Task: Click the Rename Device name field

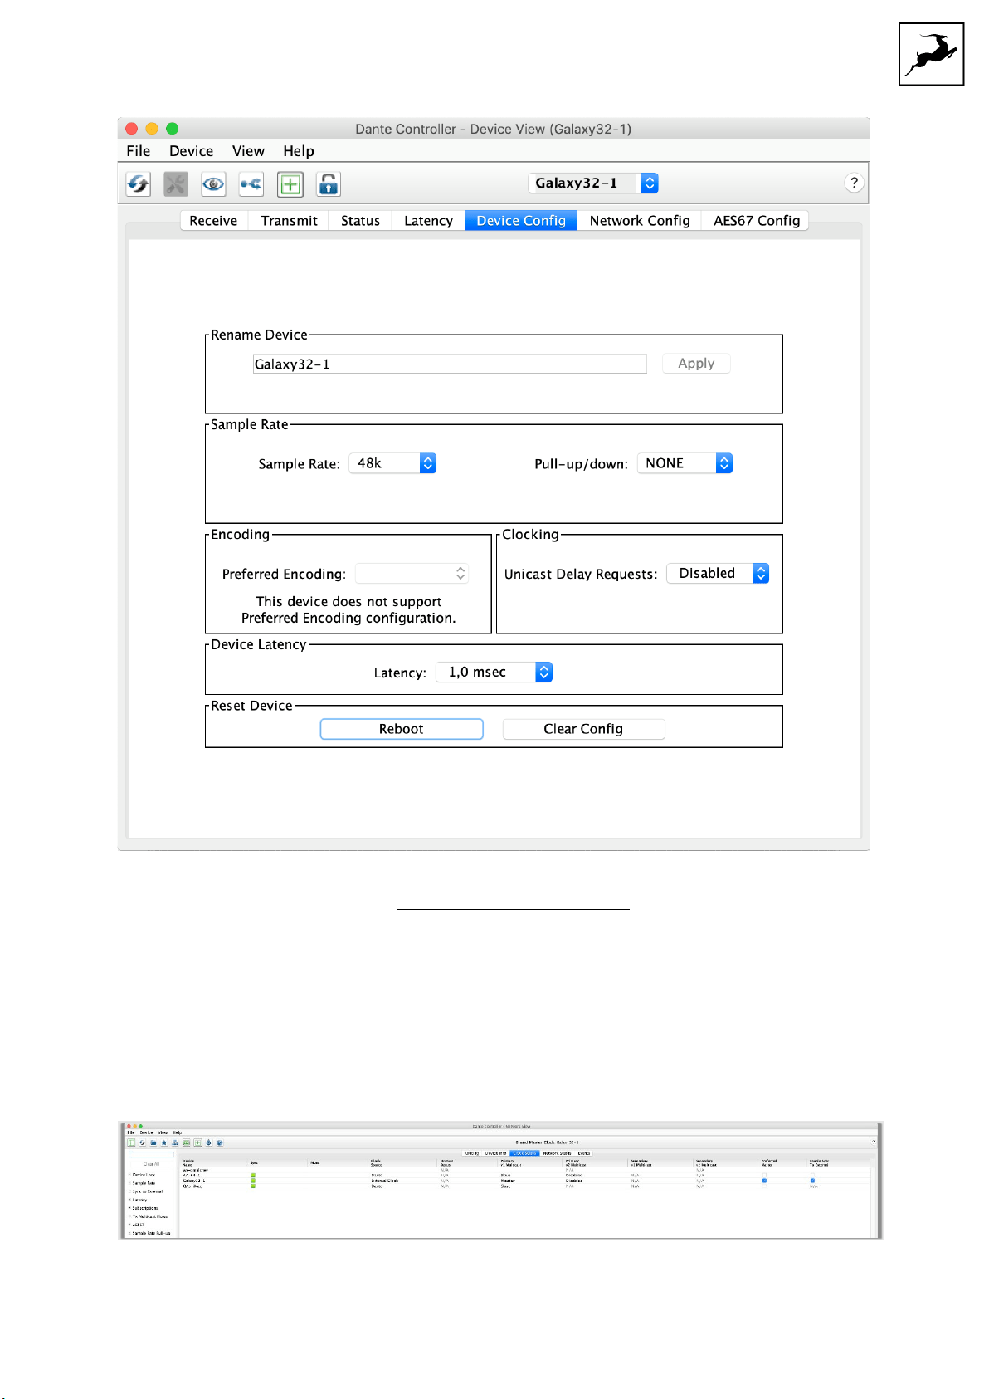Action: point(450,364)
